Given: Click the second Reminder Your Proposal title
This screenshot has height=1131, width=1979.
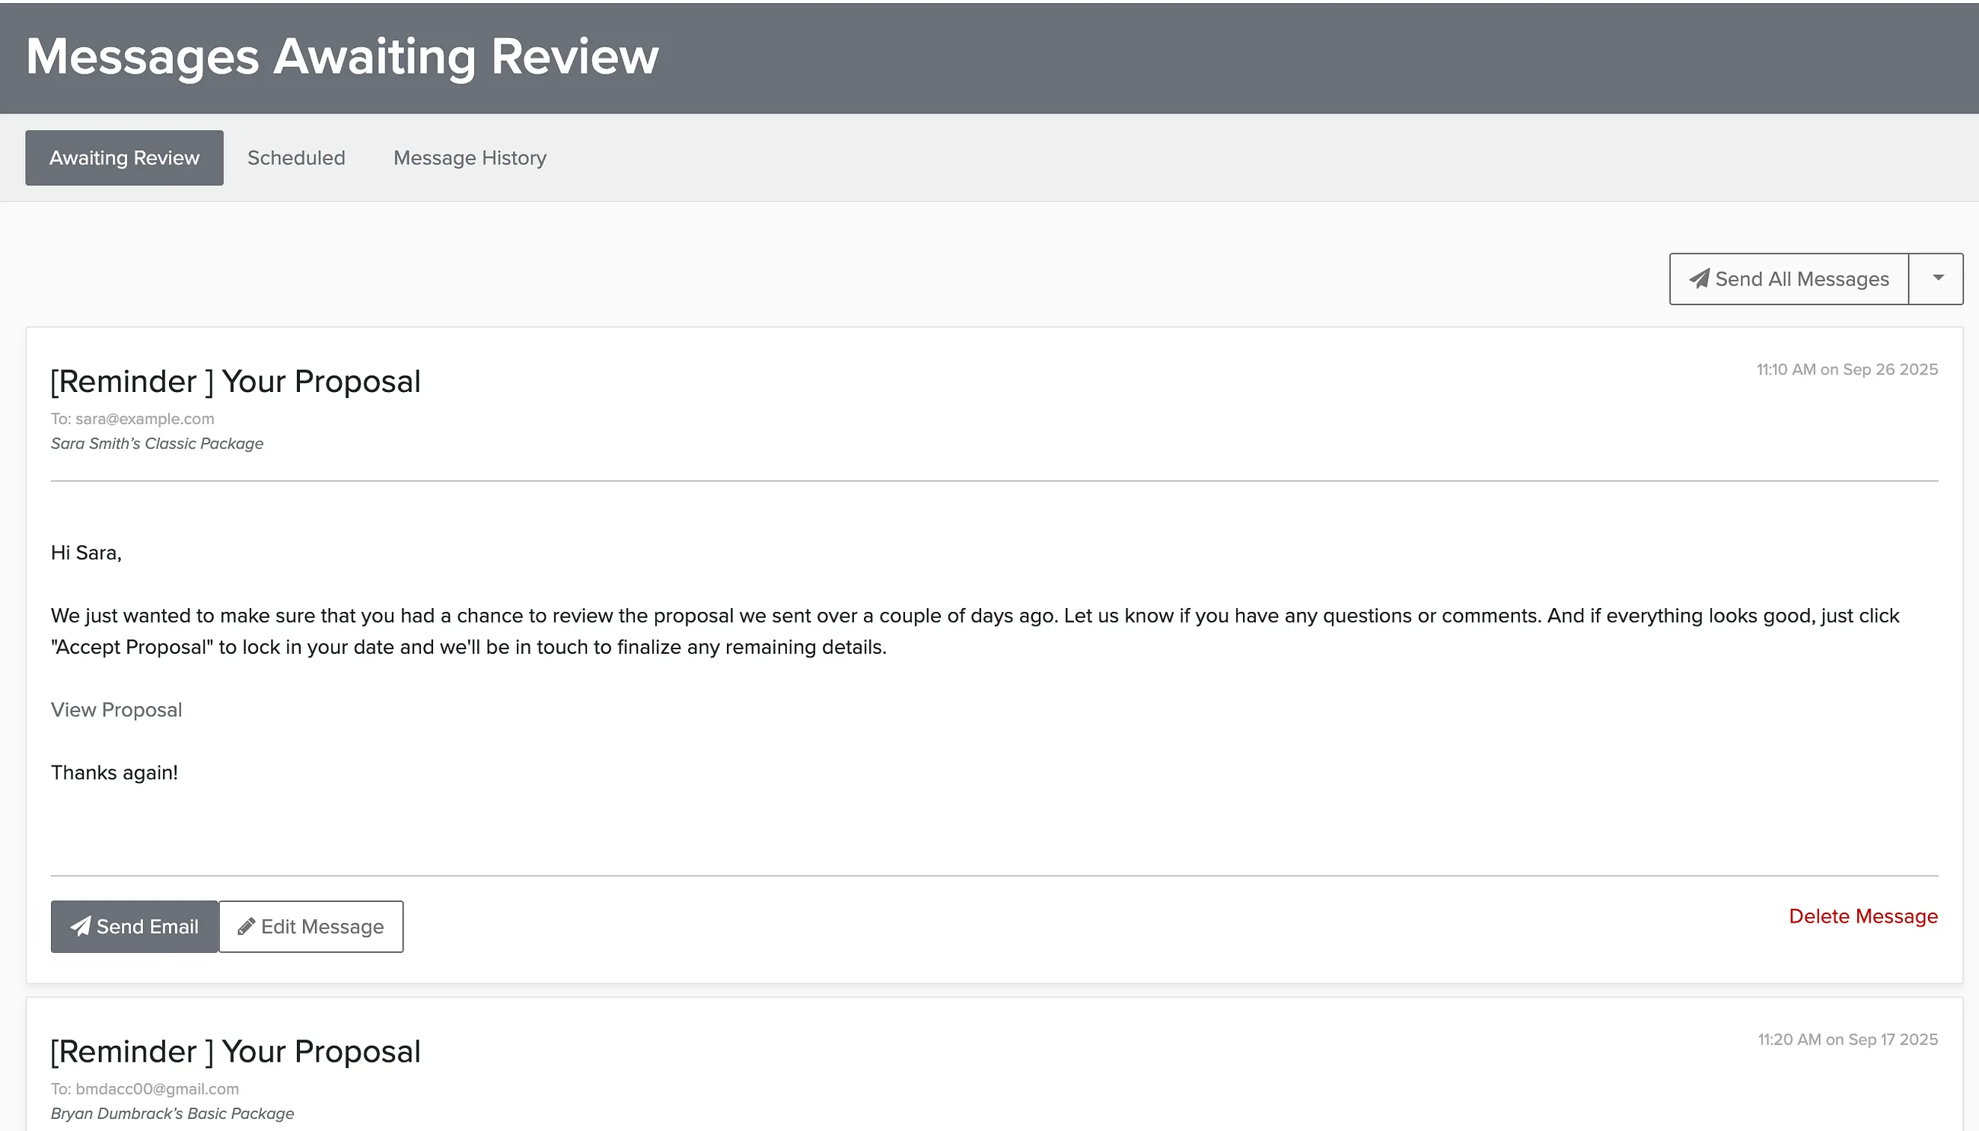Looking at the screenshot, I should click(235, 1051).
